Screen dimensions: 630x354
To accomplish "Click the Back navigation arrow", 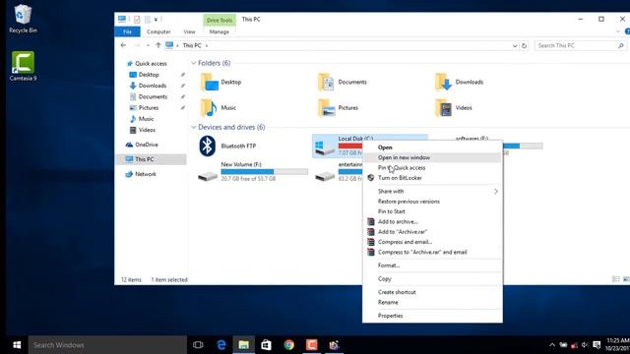I will click(123, 45).
